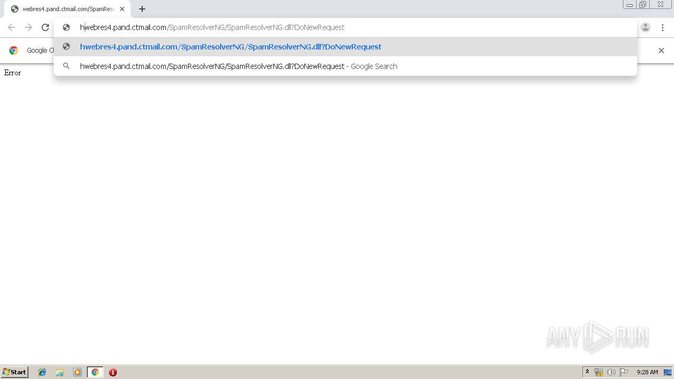Screen dimensions: 674x379
Task: Click the Chrome logo in the info bar
Action: coord(14,51)
